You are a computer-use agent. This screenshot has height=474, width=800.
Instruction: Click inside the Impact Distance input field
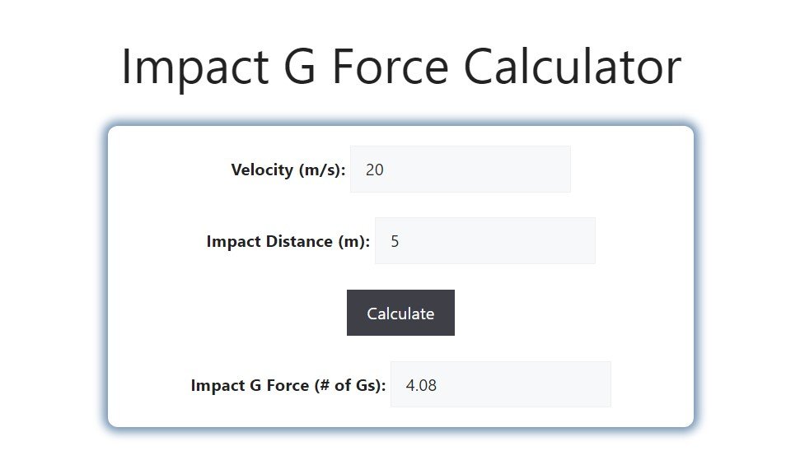[484, 240]
